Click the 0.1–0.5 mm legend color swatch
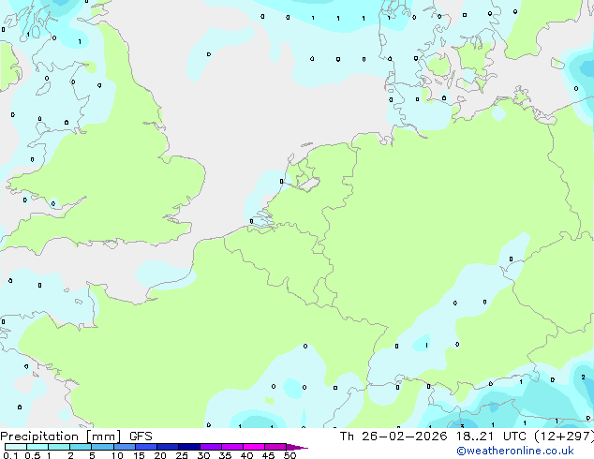The height and width of the screenshot is (459, 594). (16, 447)
